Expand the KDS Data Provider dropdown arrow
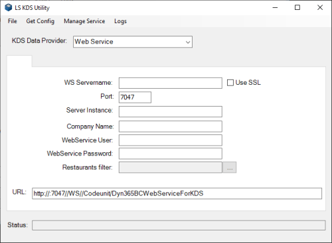This screenshot has height=243, width=332. point(188,42)
